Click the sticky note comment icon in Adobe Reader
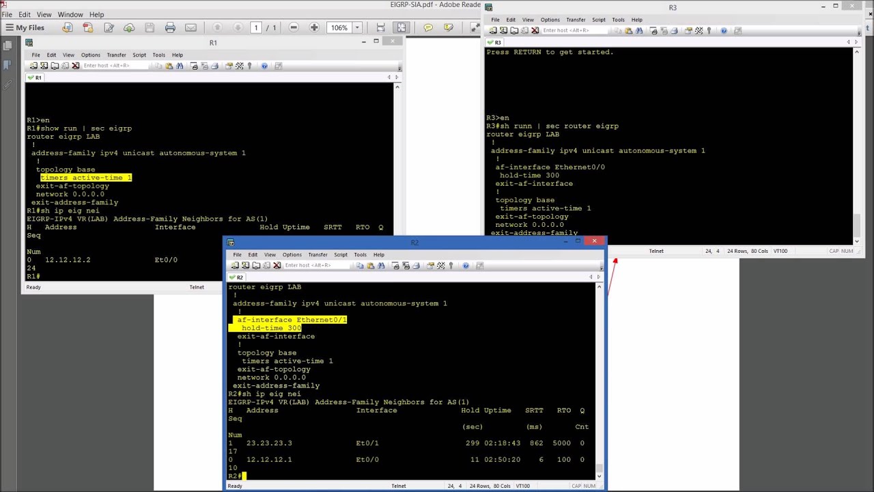Image resolution: width=874 pixels, height=492 pixels. (428, 27)
